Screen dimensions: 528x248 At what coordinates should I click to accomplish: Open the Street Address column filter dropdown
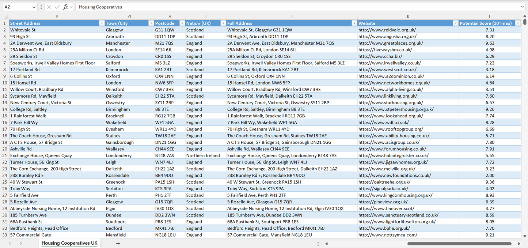[102, 23]
